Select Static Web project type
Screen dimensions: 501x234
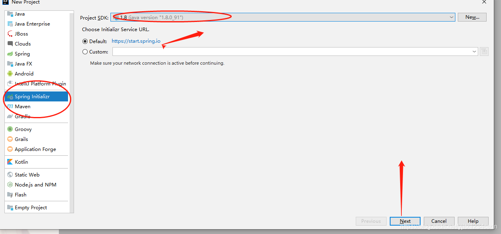pyautogui.click(x=36, y=175)
